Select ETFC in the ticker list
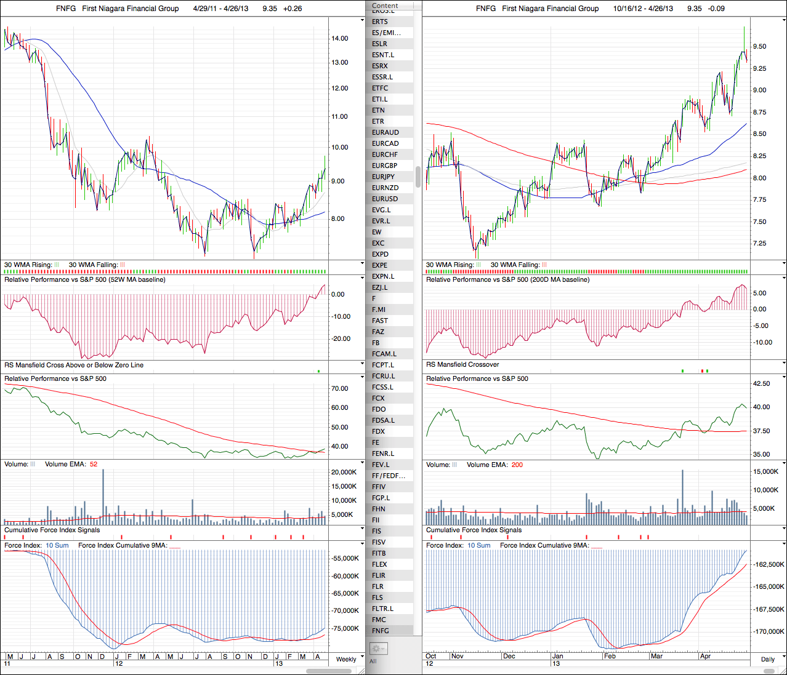Screen dimensions: 787x675 point(380,88)
